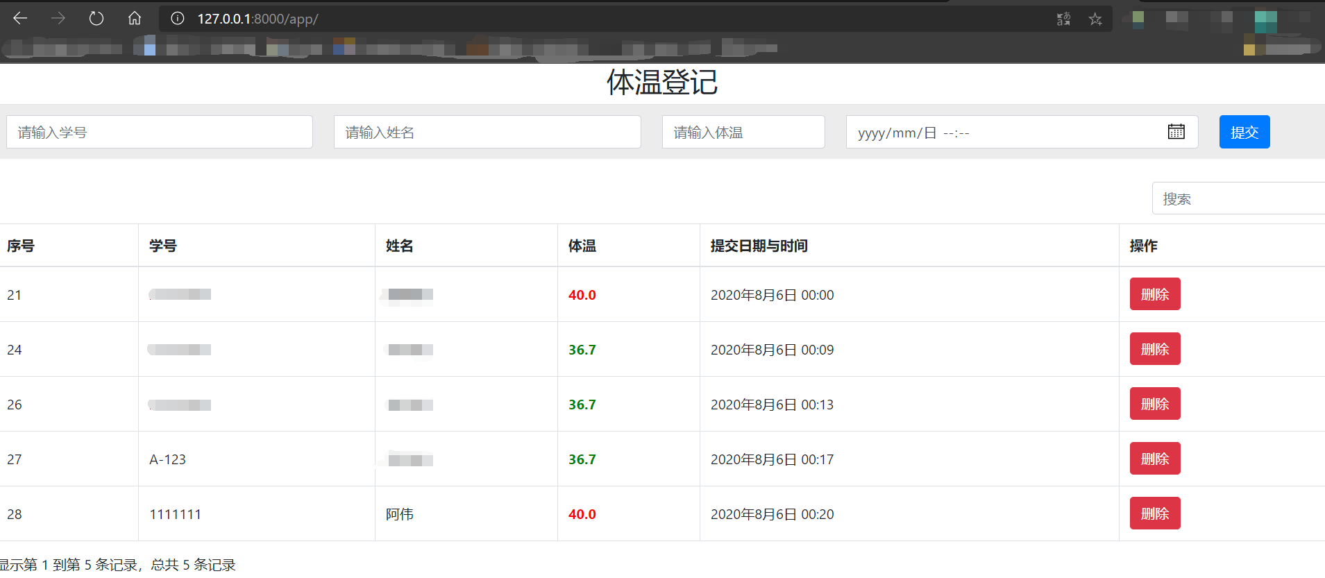Click the browser forward arrow
The width and height of the screenshot is (1325, 578).
pos(58,19)
